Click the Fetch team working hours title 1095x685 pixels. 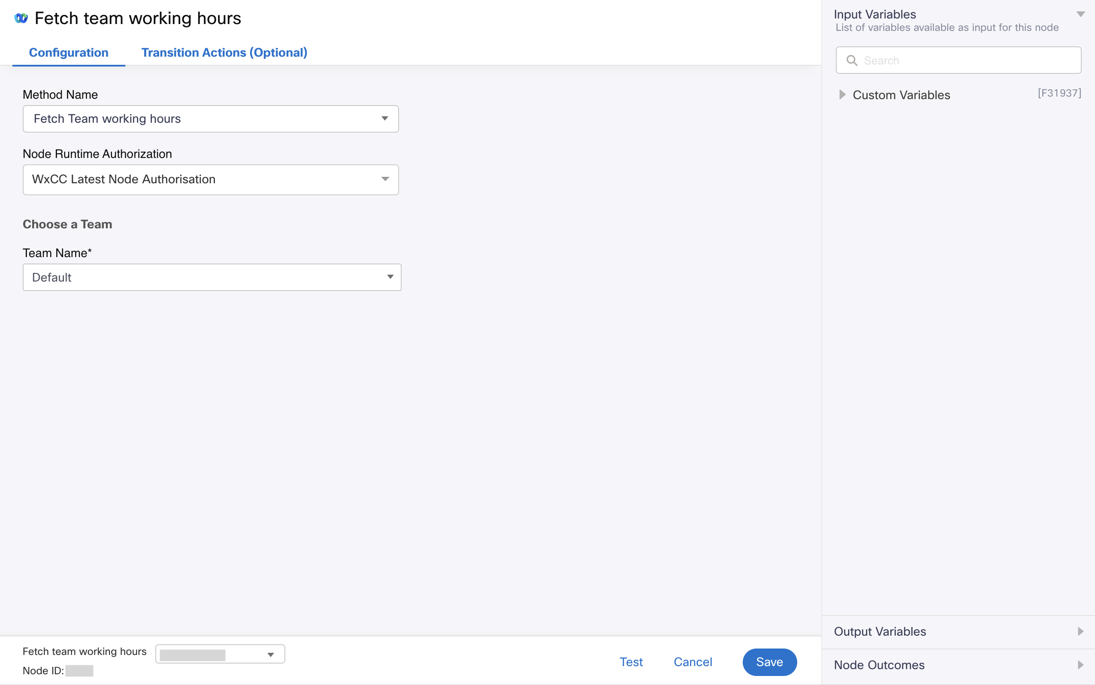(138, 18)
